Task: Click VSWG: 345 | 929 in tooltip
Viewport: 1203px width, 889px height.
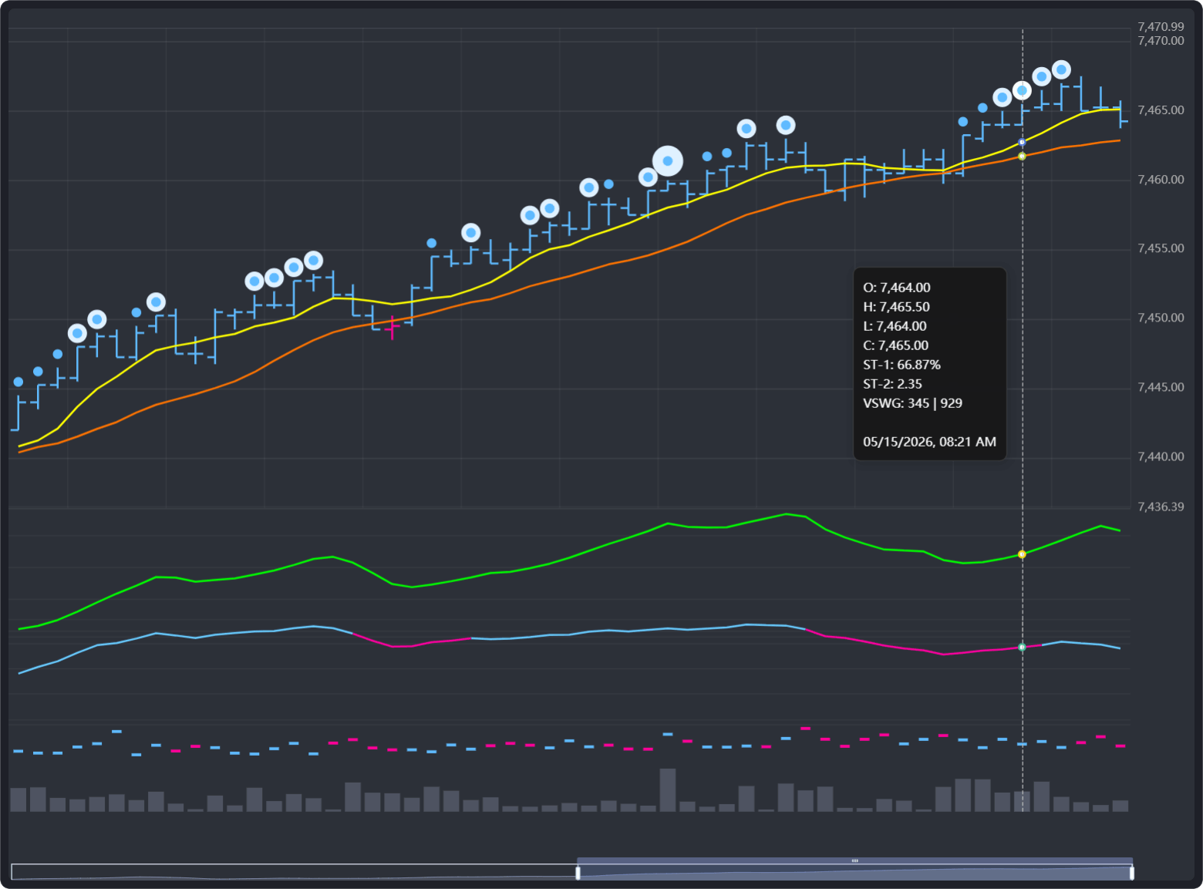Action: [x=912, y=403]
